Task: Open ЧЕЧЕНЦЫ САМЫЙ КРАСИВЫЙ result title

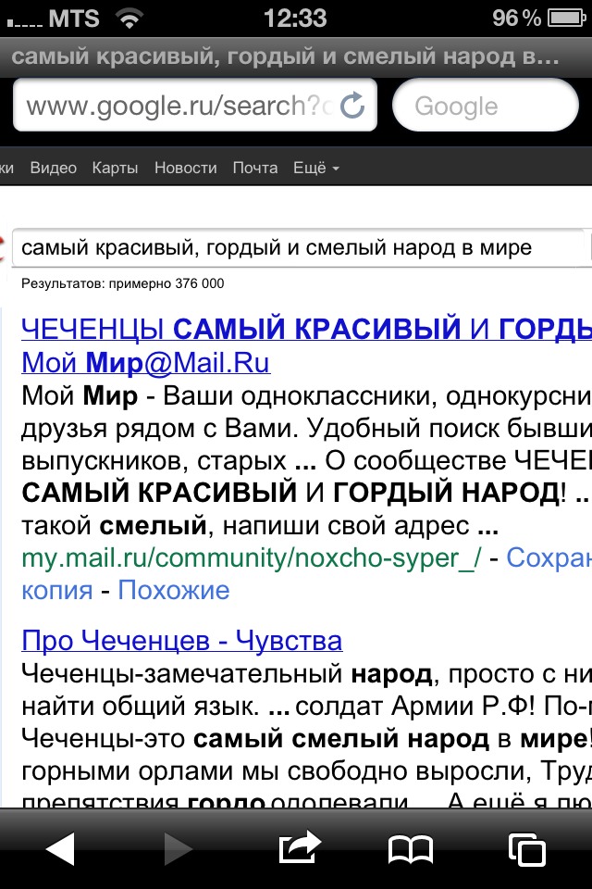Action: (306, 329)
